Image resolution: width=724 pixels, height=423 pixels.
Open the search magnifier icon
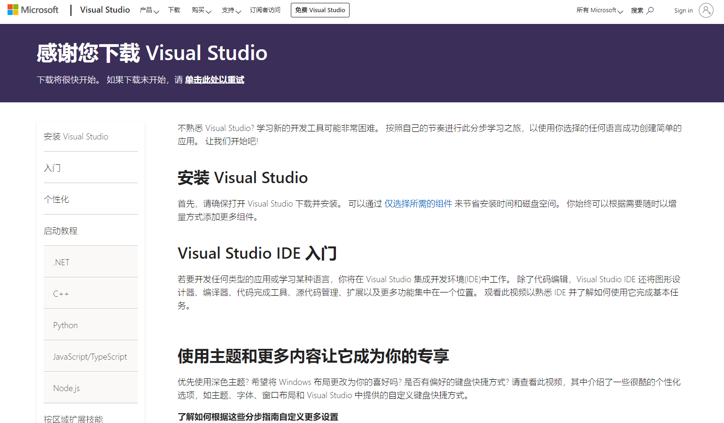(x=650, y=10)
